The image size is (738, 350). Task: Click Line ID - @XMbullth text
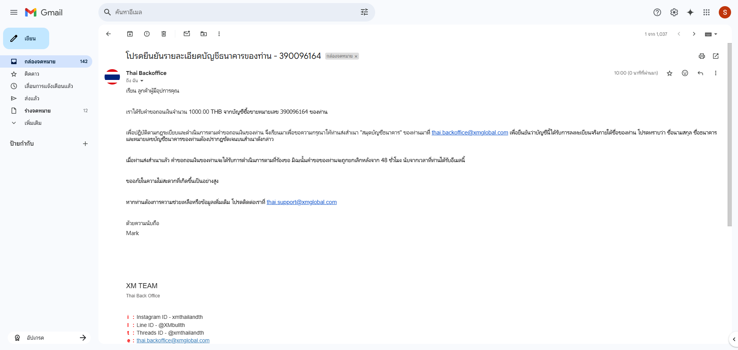161,325
